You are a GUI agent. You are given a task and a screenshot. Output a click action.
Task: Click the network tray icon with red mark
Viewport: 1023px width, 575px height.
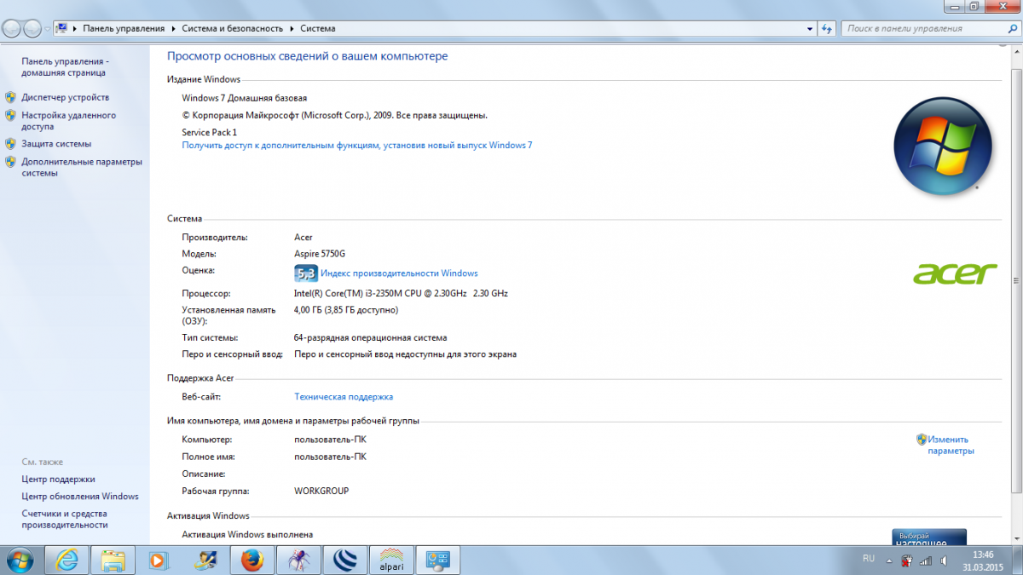[909, 561]
